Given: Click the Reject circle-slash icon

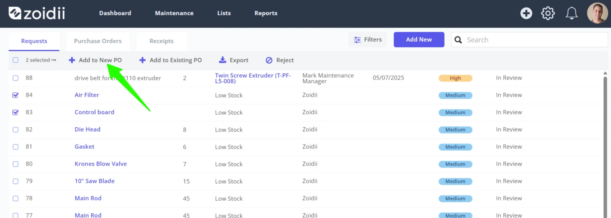Looking at the screenshot, I should (269, 60).
